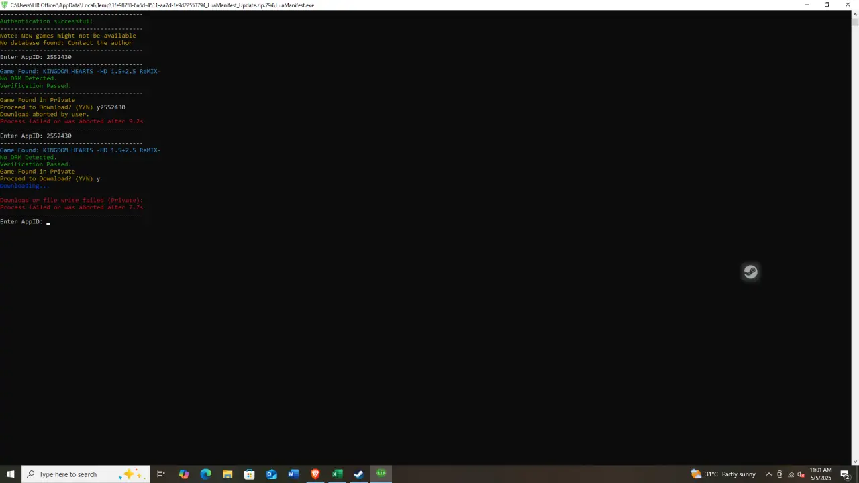Switch to Steam in the taskbar
Viewport: 859px width, 483px height.
click(359, 474)
